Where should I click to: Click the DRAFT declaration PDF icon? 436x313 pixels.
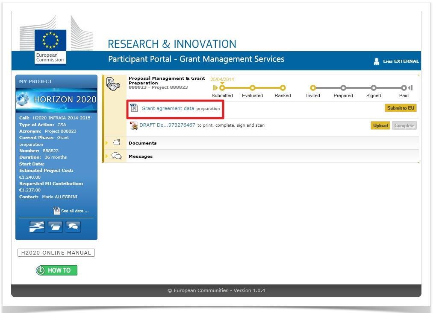point(134,125)
